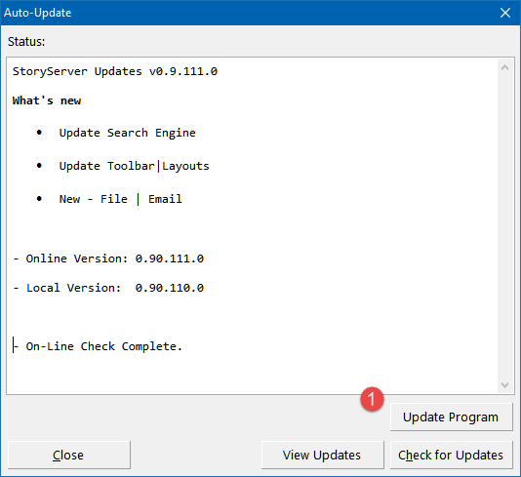Dismiss the dialog with the Close button

68,455
